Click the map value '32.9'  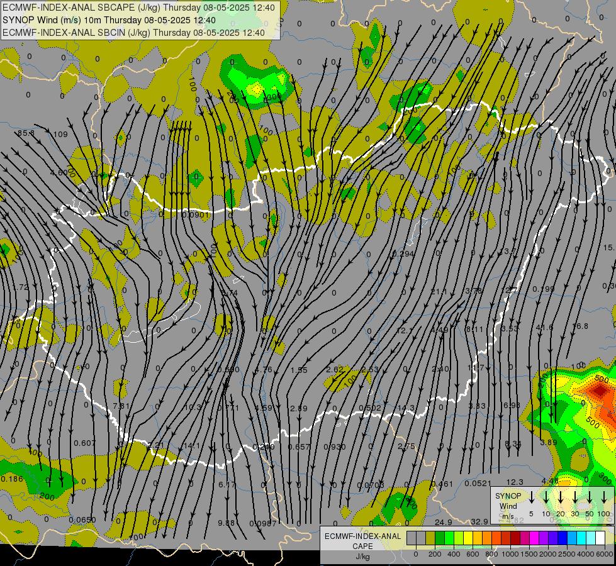[479, 521]
